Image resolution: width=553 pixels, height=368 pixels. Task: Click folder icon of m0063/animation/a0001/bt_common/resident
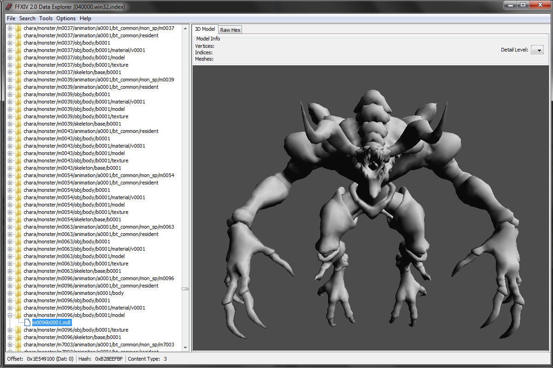pos(18,234)
